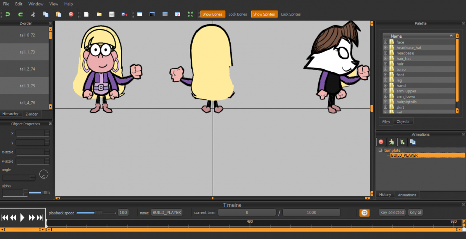Click the green undo arrow icon

[8, 14]
